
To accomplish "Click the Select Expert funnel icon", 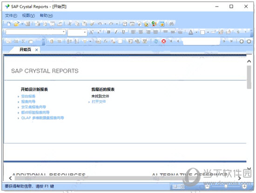I will click(85, 41).
